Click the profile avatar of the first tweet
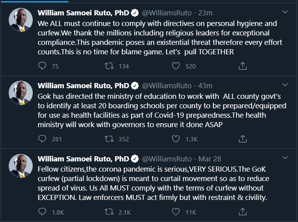 click(x=21, y=20)
